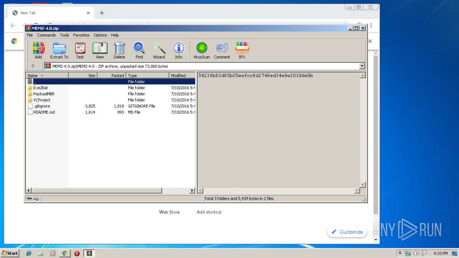This screenshot has width=459, height=258.
Task: Open the Commands menu
Action: click(x=46, y=35)
